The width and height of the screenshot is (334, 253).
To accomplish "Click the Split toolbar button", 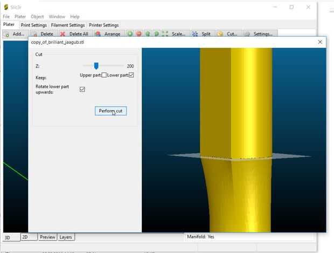I will [203, 34].
